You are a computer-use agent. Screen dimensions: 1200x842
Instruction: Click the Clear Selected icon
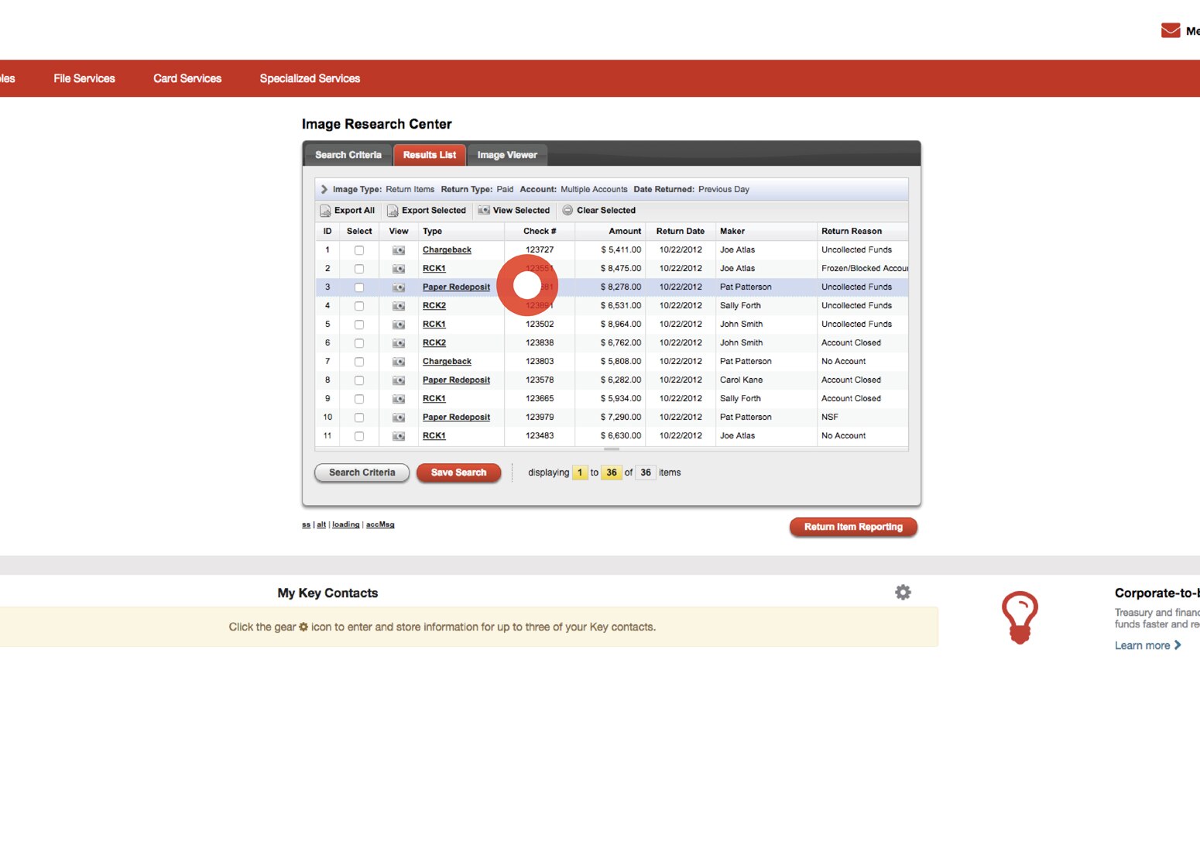[x=567, y=210]
